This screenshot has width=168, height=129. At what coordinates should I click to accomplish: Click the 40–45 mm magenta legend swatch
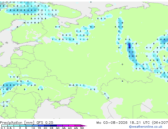pyautogui.click(x=72, y=126)
